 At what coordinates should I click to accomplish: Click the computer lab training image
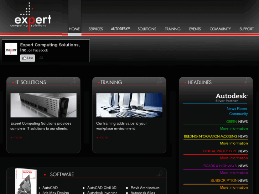129,105
